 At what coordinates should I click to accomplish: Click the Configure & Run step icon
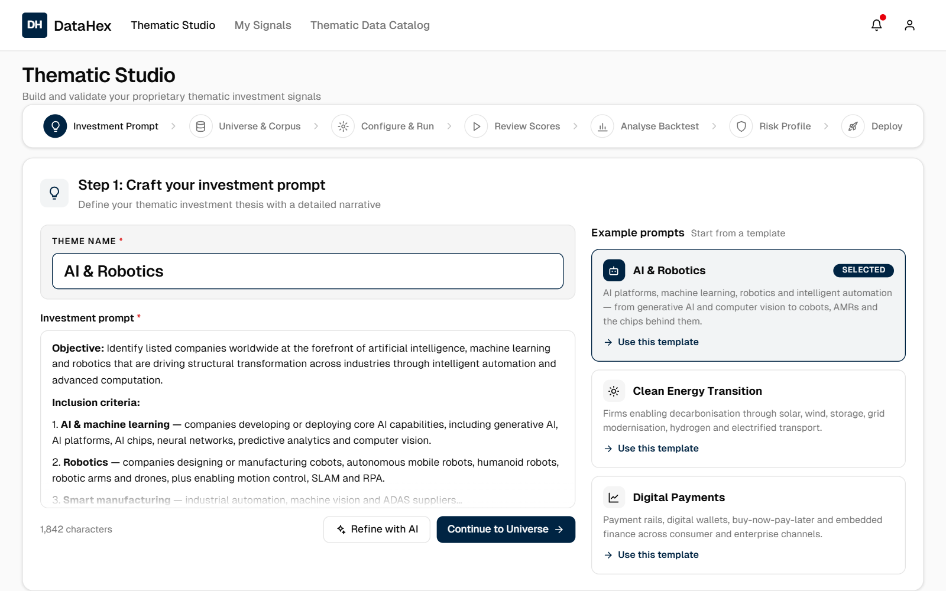(343, 126)
